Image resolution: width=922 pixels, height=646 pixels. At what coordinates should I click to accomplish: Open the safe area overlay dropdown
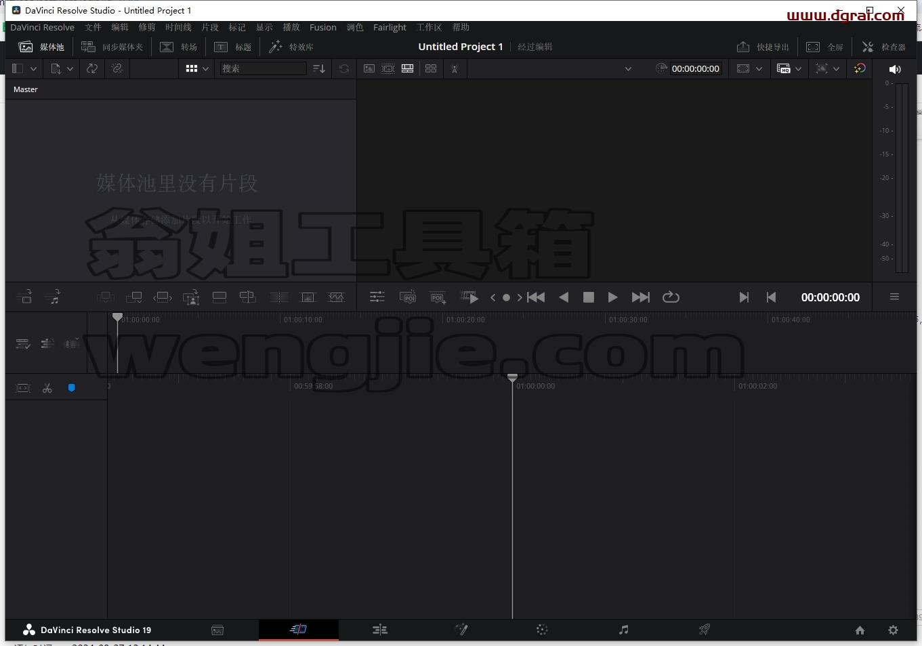(x=827, y=68)
